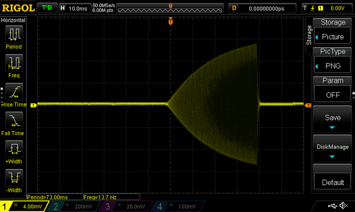Click the Freq=13.7 Hz measurement result
This screenshot has height=212, width=355.
point(112,197)
